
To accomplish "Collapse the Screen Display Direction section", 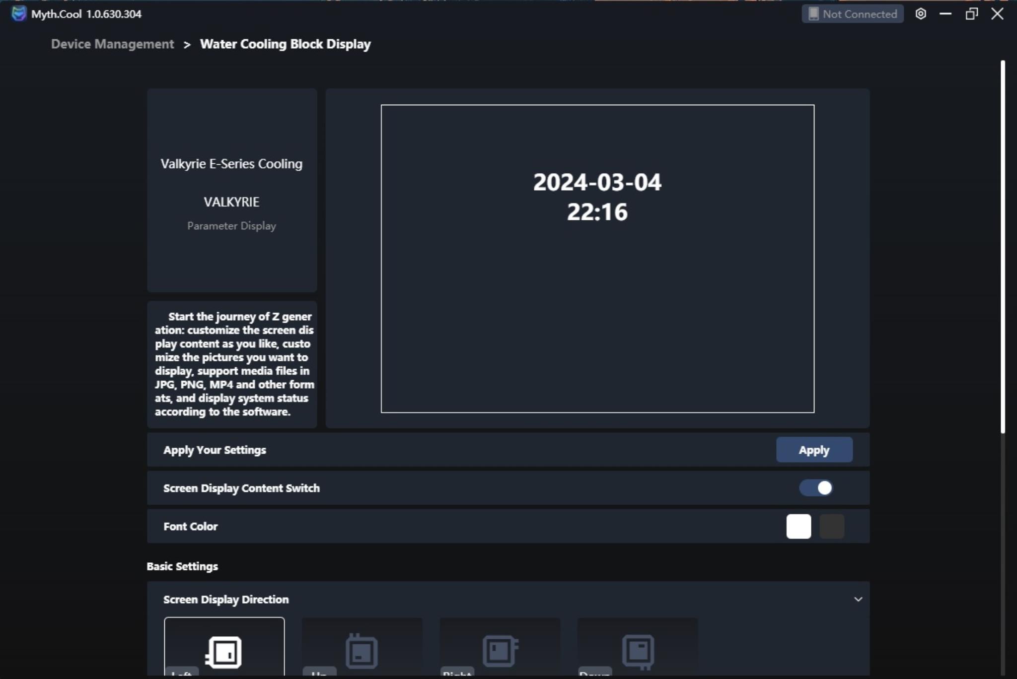I will click(x=858, y=599).
